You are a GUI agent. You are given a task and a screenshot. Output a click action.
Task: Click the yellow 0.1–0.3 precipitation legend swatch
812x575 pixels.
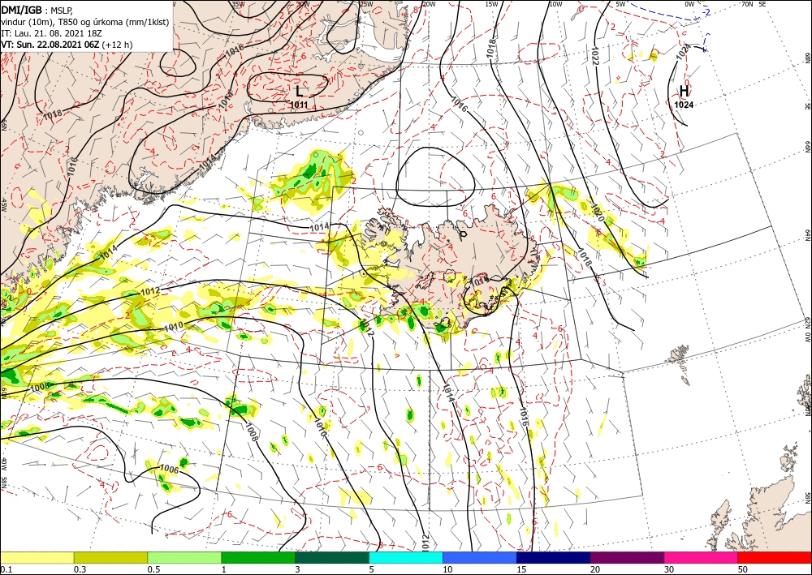point(37,557)
